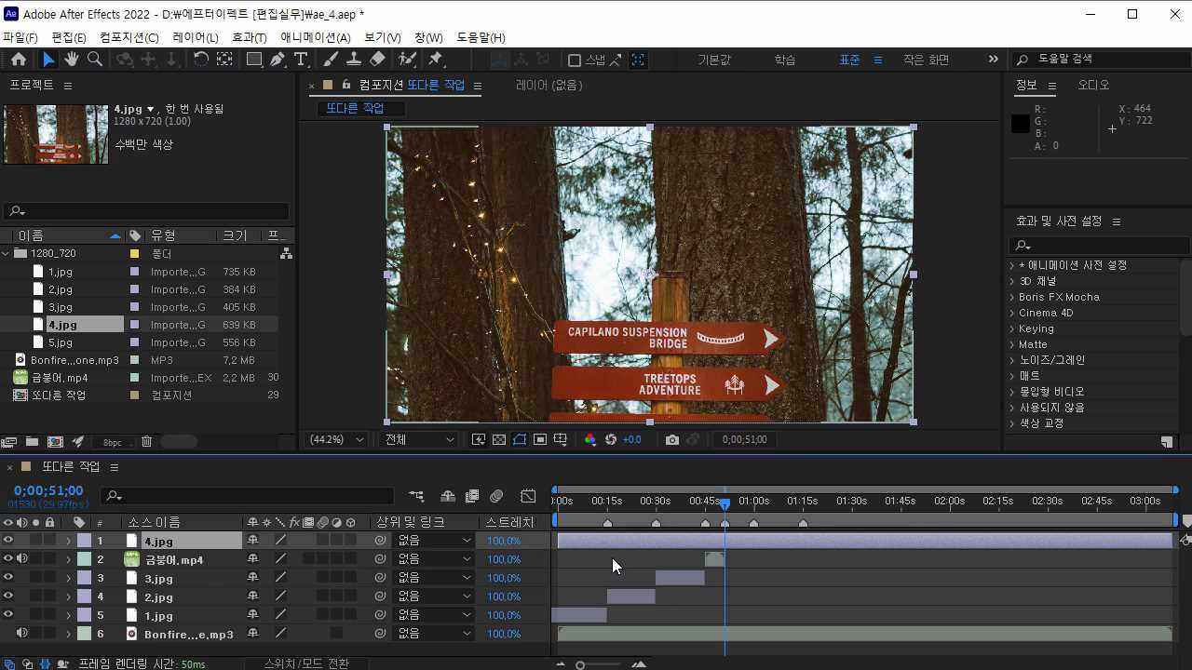Switch to the 작은 화면 workspace
Viewport: 1192px width, 670px height.
point(926,60)
